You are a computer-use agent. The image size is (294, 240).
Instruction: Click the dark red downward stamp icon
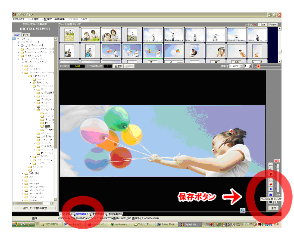click(271, 175)
